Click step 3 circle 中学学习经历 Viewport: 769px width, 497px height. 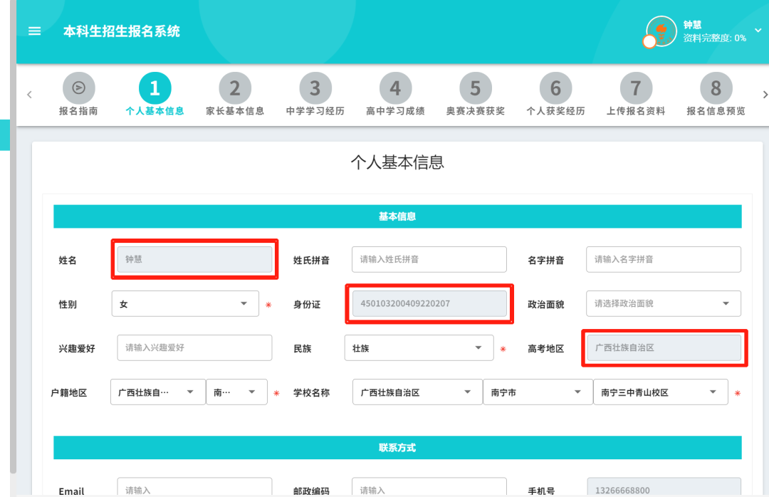315,88
